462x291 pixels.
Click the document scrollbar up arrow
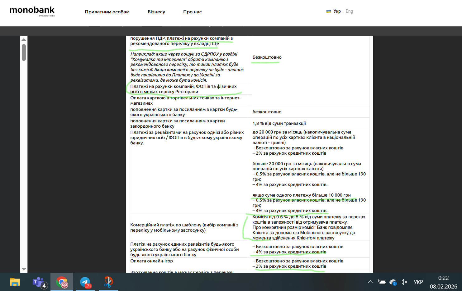pyautogui.click(x=24, y=39)
